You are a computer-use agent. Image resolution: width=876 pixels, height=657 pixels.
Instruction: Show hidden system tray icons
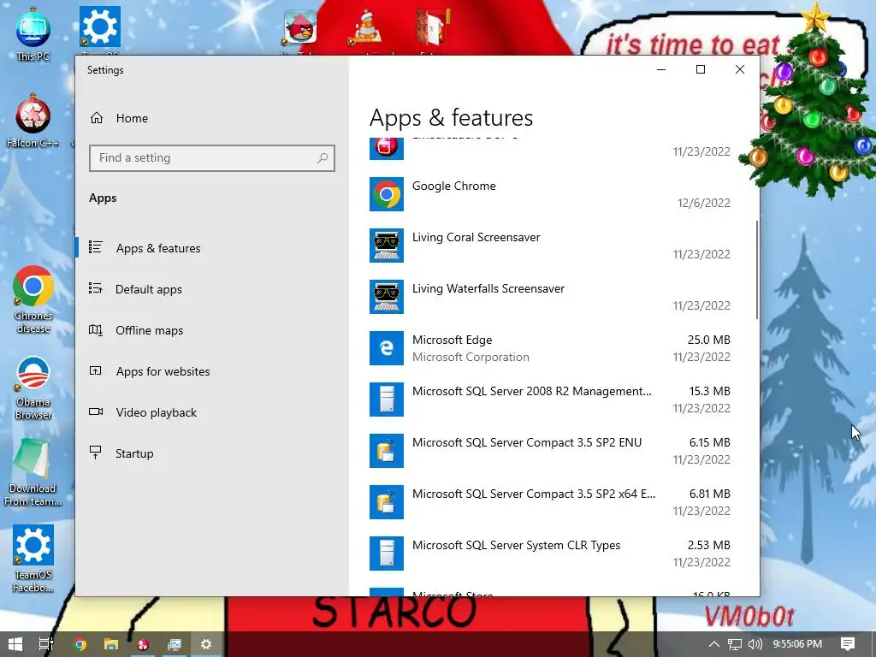coord(714,644)
